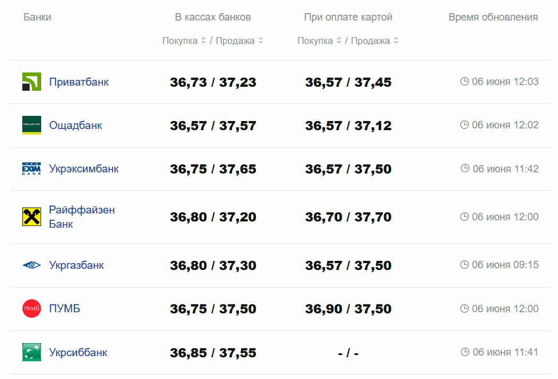This screenshot has height=379, width=558.
Task: Open the Ощадбанк link
Action: [x=75, y=126]
